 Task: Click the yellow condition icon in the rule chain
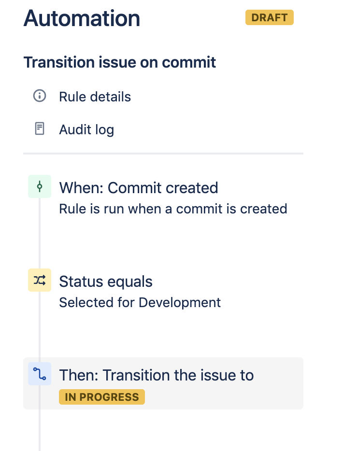coord(39,280)
